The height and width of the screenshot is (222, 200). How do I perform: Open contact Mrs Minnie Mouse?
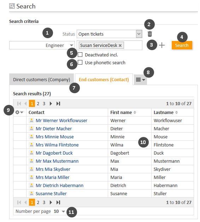[x=55, y=137]
